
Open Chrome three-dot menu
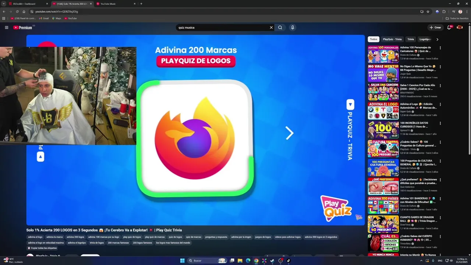(467, 11)
